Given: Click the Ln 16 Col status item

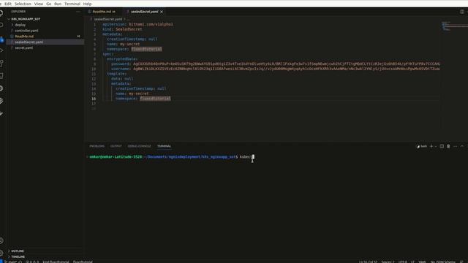Looking at the screenshot, I should pyautogui.click(x=368, y=262).
